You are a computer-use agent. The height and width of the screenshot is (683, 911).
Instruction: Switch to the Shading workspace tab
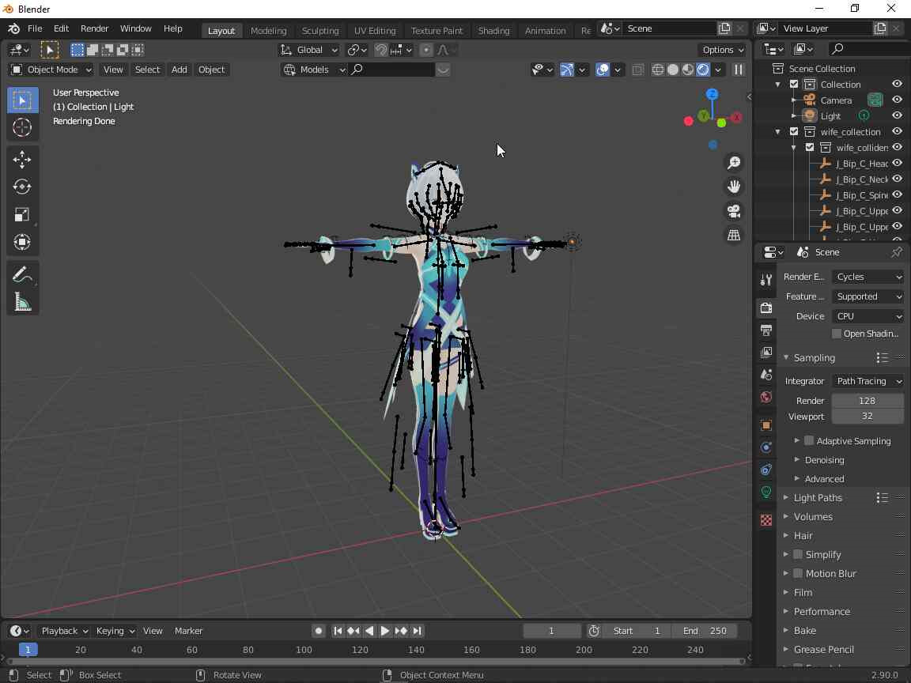click(x=493, y=31)
